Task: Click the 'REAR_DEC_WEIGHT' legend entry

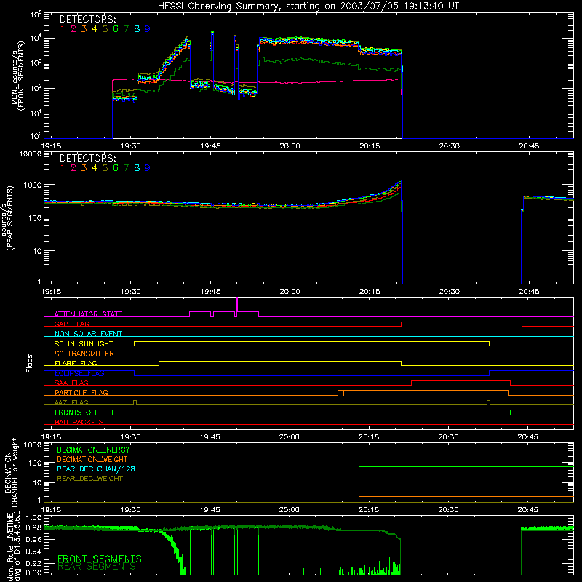Action: pyautogui.click(x=89, y=479)
